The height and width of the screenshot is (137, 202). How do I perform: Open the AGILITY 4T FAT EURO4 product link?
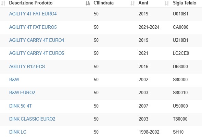pyautogui.click(x=33, y=14)
